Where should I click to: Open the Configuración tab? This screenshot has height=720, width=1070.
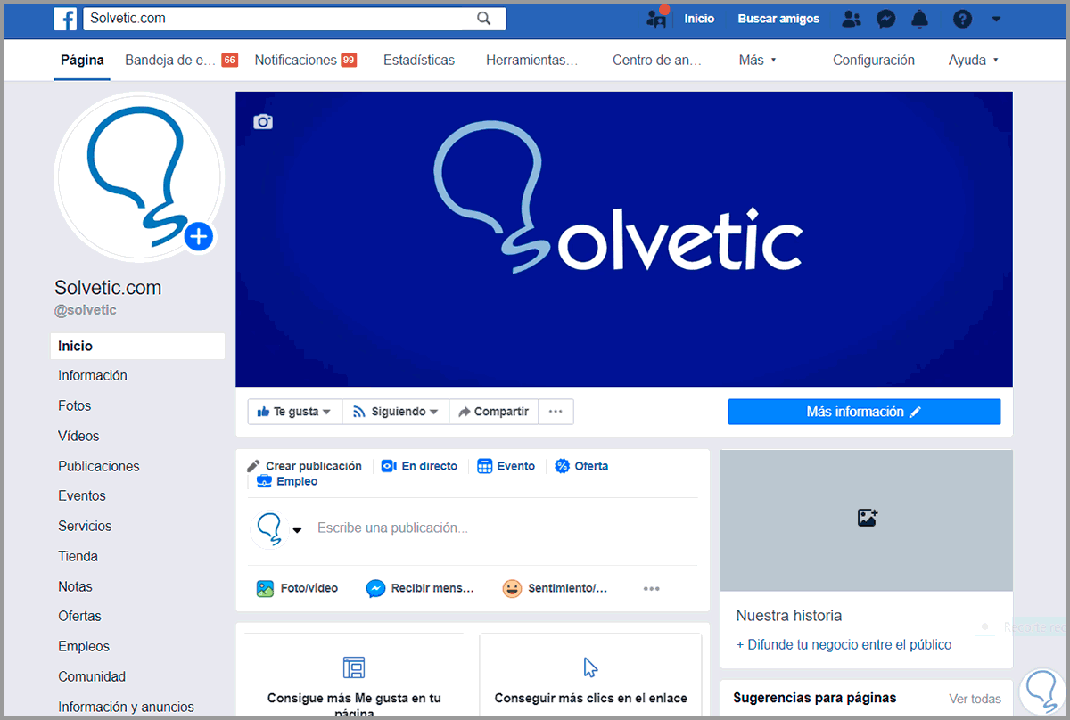874,61
